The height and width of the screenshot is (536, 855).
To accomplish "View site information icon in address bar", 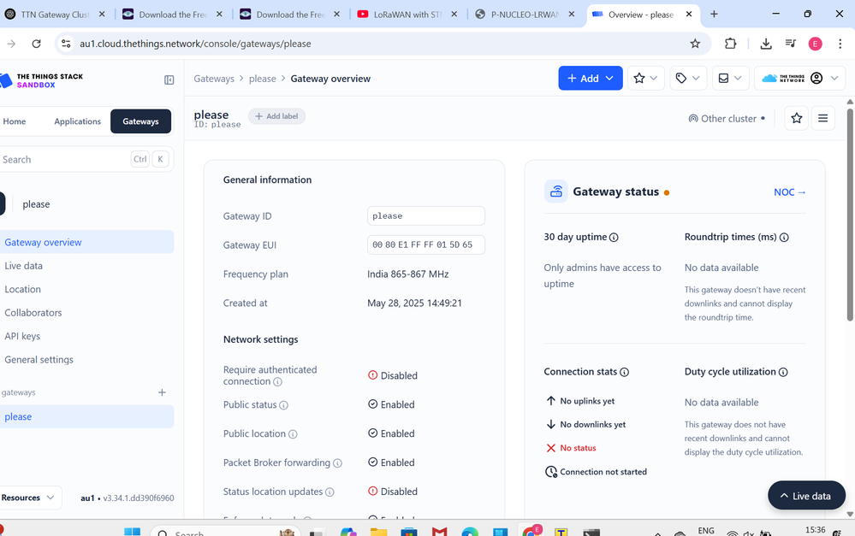I will pos(66,44).
